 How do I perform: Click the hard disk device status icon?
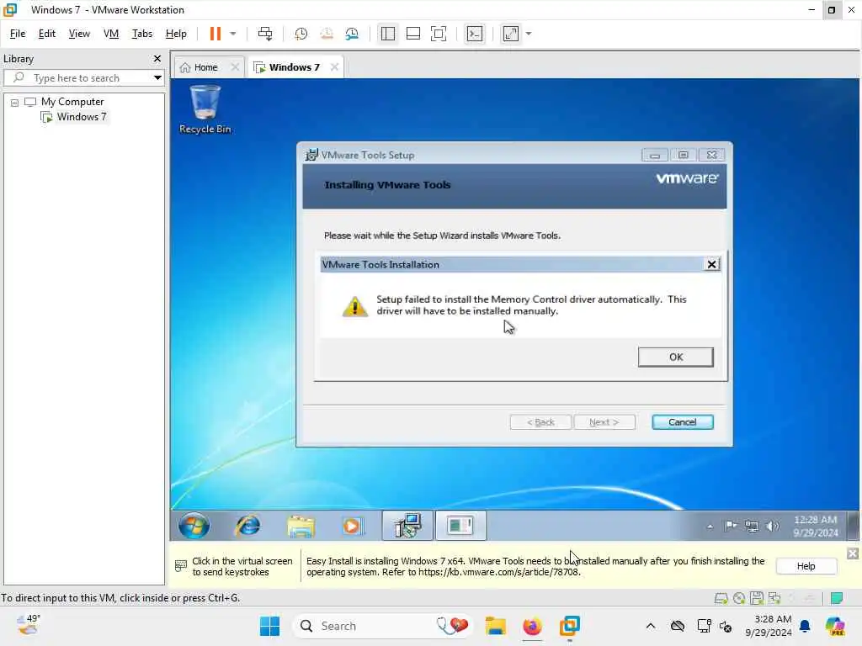point(721,598)
